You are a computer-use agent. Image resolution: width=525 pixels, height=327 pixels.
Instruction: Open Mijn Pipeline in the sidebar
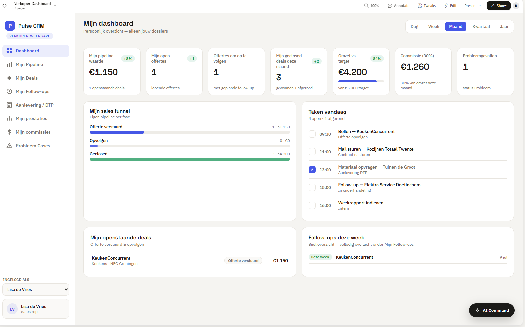click(36, 64)
